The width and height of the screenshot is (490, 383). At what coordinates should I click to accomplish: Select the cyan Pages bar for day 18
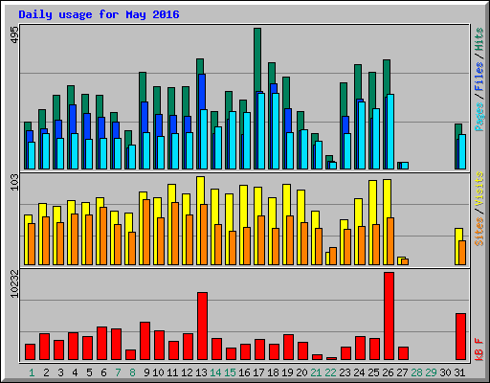pyautogui.click(x=276, y=131)
